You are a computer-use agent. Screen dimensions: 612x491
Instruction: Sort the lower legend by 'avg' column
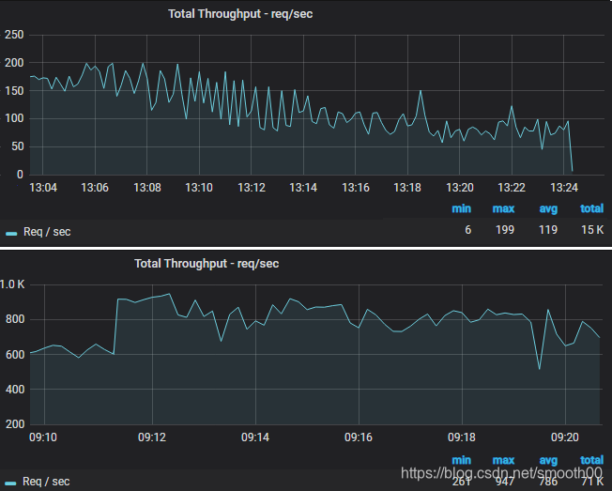pos(548,460)
